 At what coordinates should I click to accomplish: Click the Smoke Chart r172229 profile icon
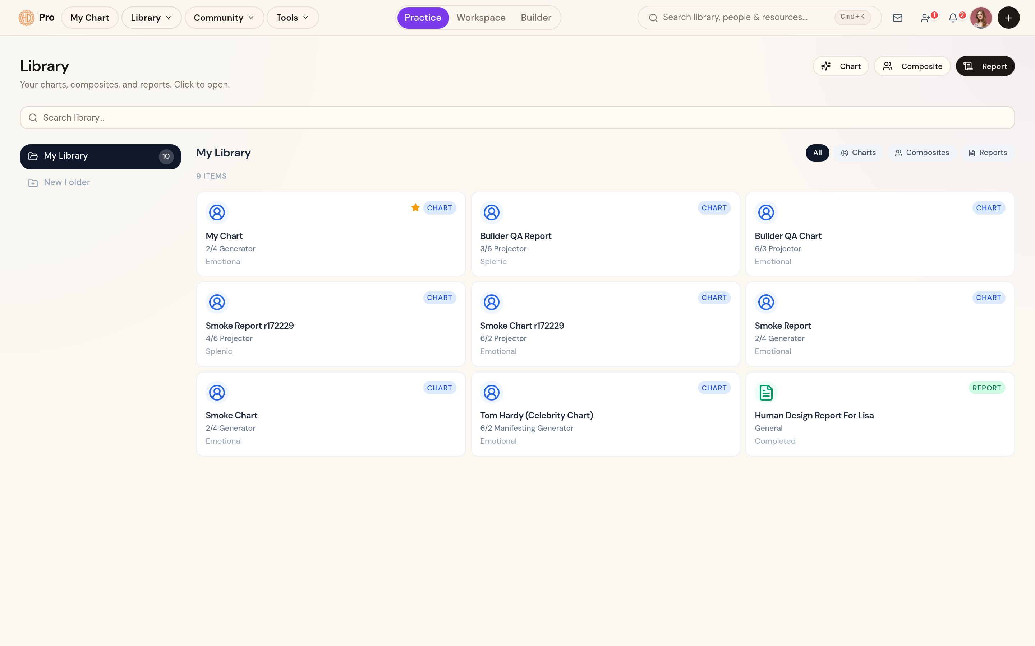491,302
